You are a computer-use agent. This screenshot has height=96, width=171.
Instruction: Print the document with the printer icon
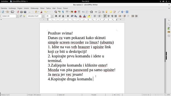coord(21,12)
